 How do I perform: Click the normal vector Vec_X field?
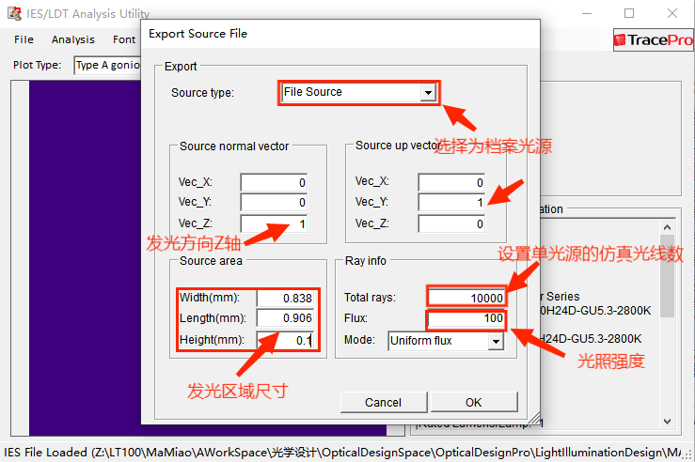(274, 182)
